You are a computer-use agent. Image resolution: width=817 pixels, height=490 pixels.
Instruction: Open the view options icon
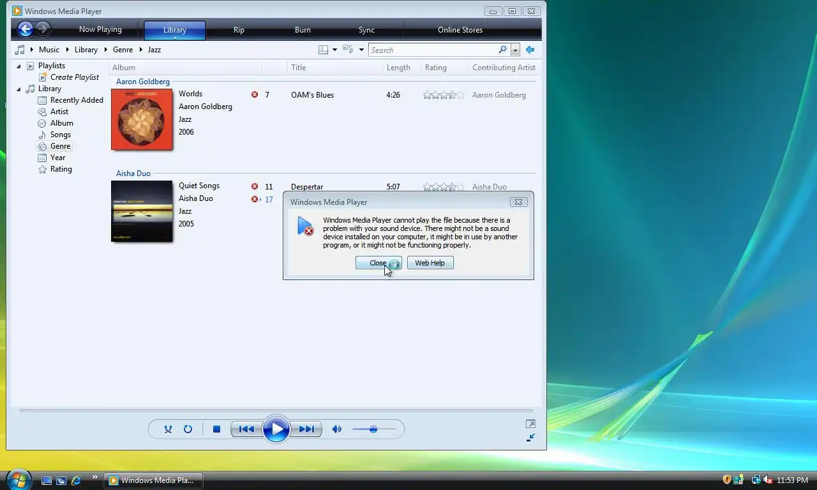tap(348, 50)
